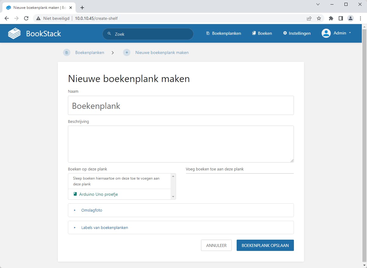Open Instellingen in the header menu
Viewport: 367px width, 268px height.
297,33
